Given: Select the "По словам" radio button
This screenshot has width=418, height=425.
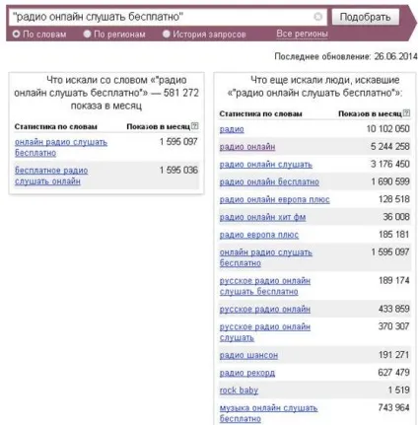Looking at the screenshot, I should tap(16, 34).
